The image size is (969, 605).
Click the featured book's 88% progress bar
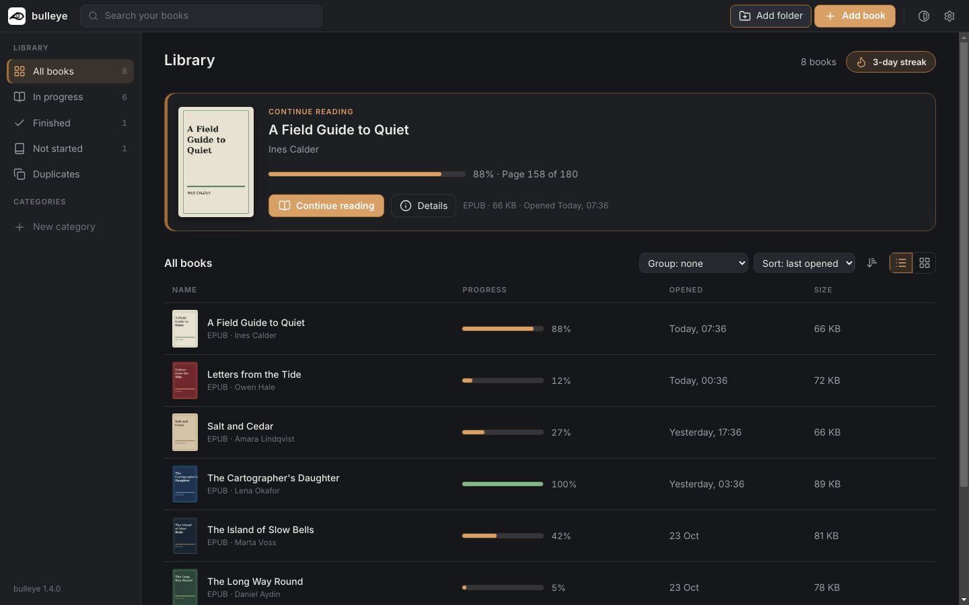[367, 174]
